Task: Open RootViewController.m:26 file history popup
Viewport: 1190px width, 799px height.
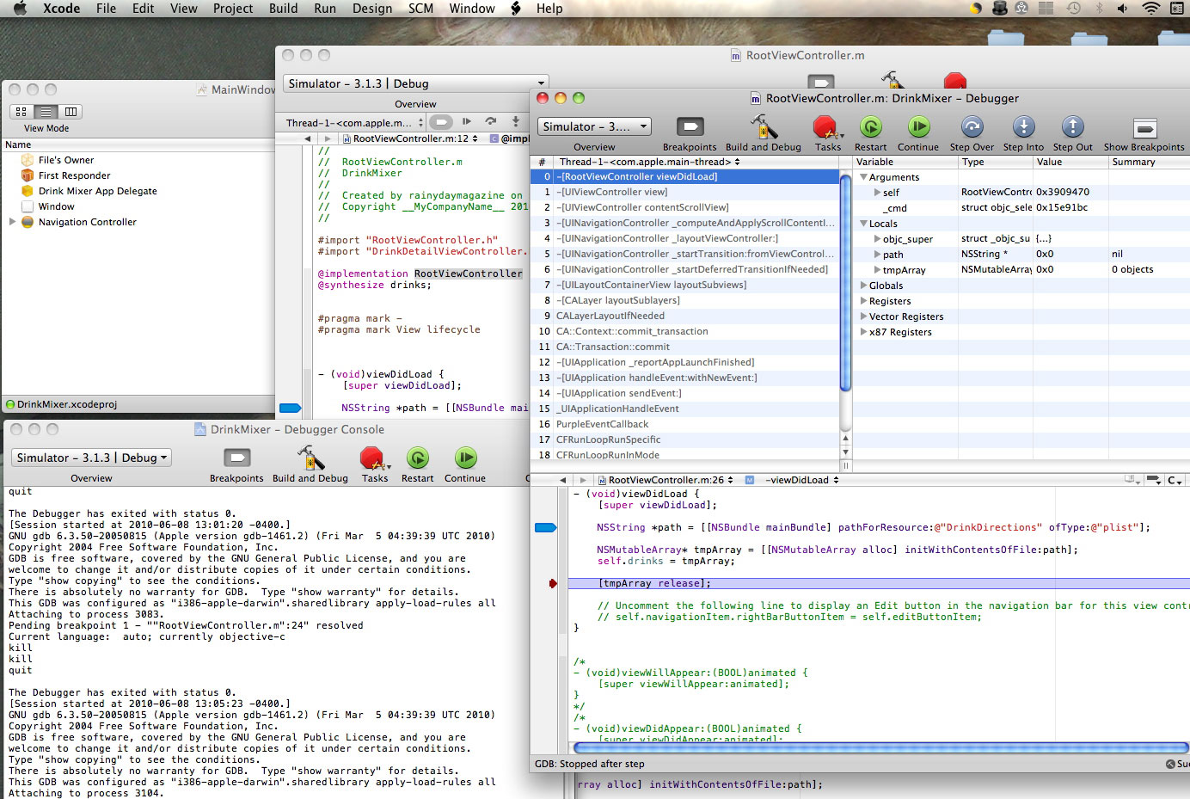Action: tap(667, 480)
